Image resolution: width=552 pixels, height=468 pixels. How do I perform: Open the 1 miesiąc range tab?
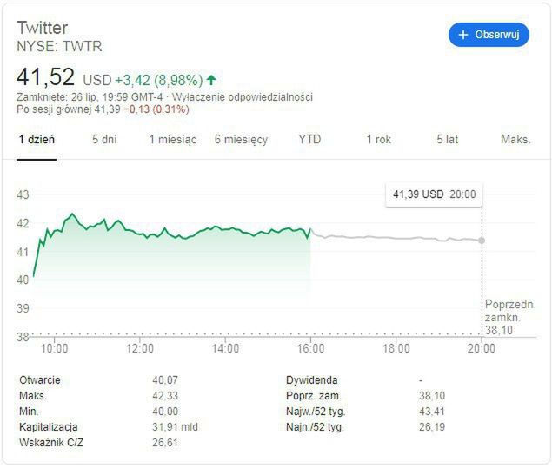pos(172,139)
